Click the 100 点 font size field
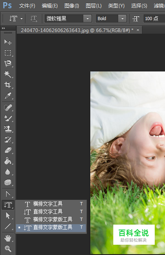The height and width of the screenshot is (255, 165). (154, 18)
